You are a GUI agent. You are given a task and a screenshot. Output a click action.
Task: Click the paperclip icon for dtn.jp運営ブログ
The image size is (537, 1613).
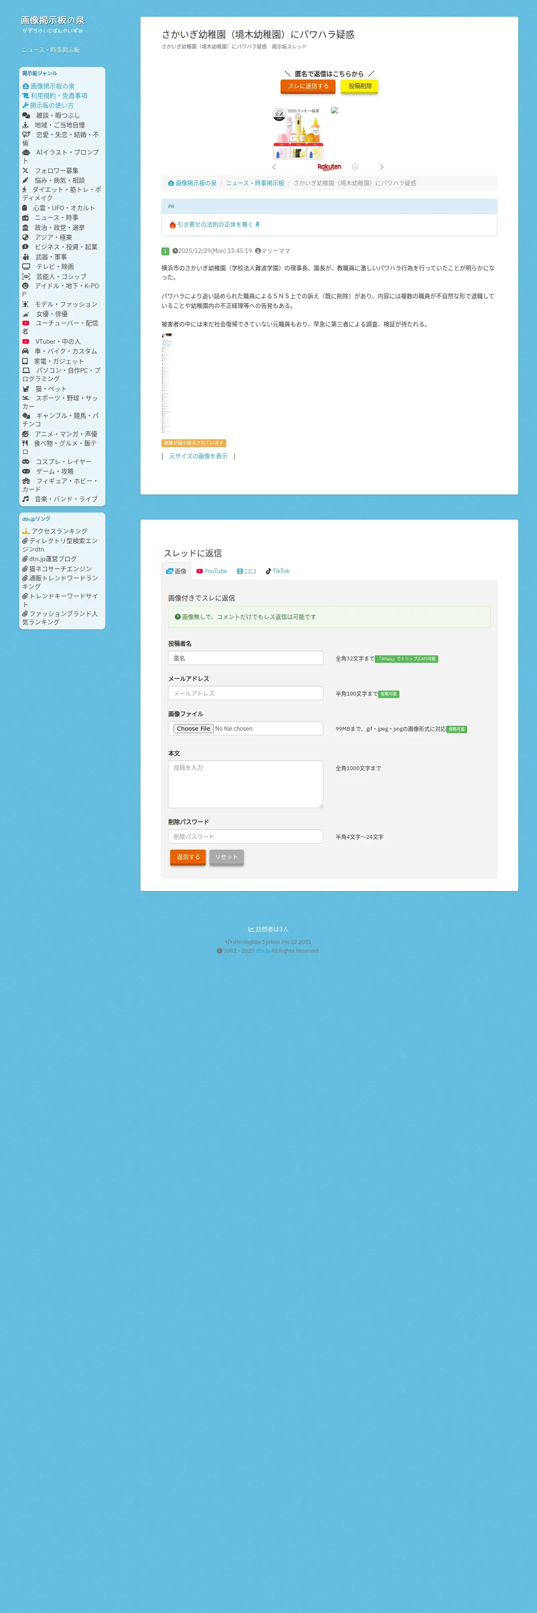click(25, 559)
